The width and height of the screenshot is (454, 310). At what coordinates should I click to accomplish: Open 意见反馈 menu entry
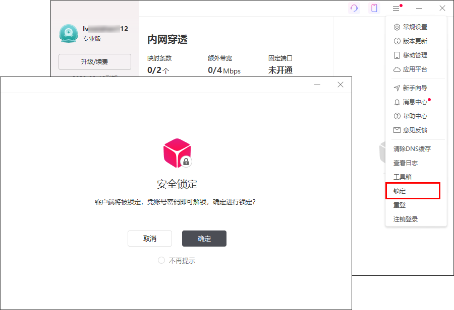pyautogui.click(x=416, y=130)
